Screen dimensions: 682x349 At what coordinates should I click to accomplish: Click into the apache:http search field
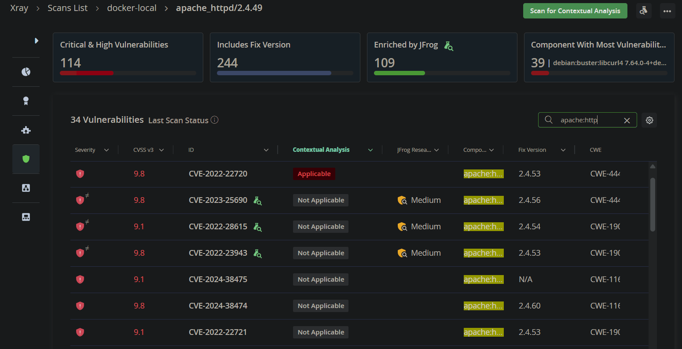point(587,120)
